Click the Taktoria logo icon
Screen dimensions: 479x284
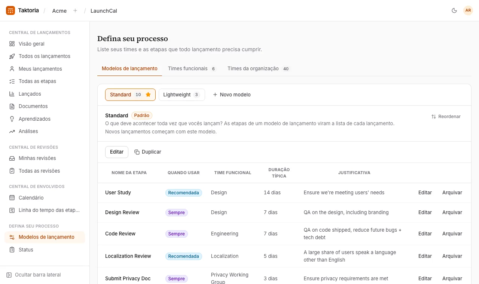[10, 10]
